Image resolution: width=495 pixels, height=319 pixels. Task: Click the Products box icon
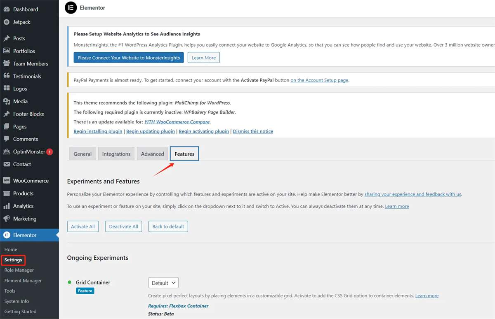pos(7,193)
